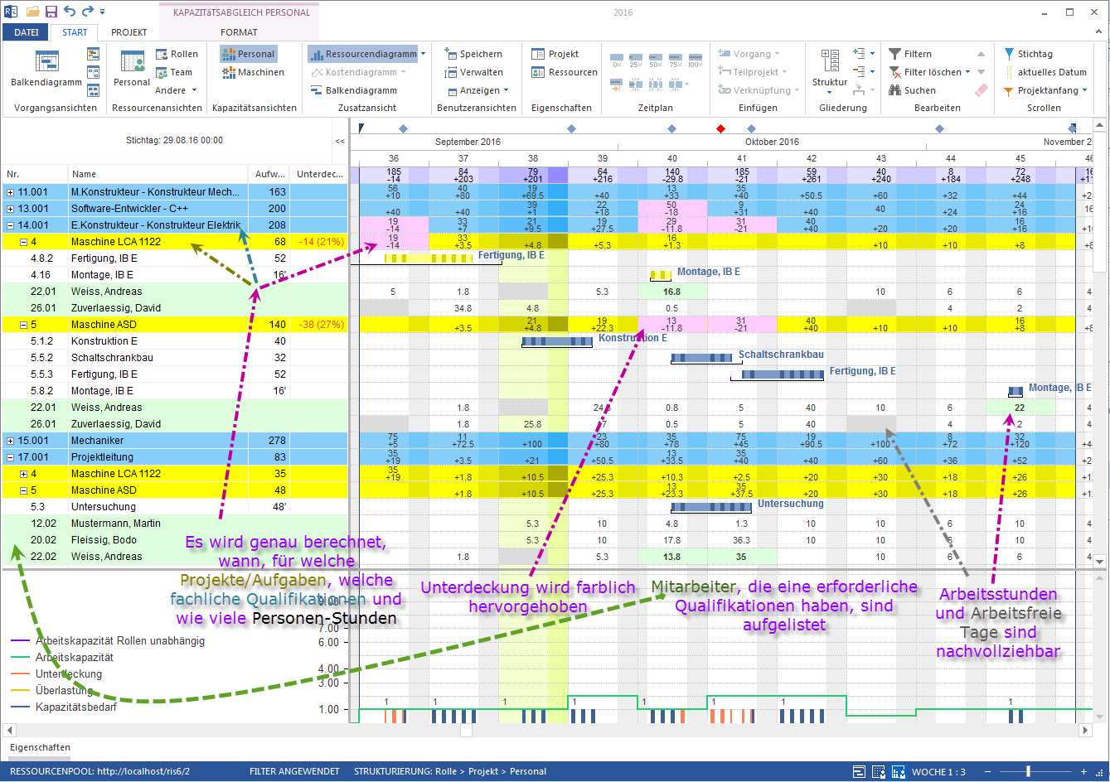Collapse table panel with << button
Viewport: 1110px width, 782px height.
[340, 141]
